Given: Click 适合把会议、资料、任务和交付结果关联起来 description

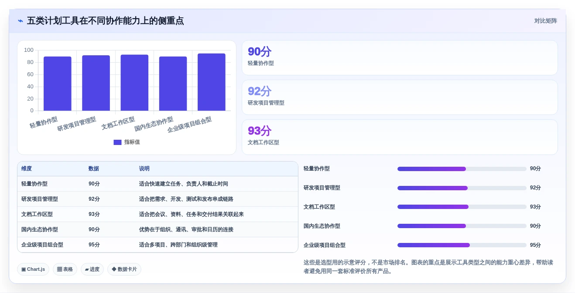Looking at the screenshot, I should point(192,214).
